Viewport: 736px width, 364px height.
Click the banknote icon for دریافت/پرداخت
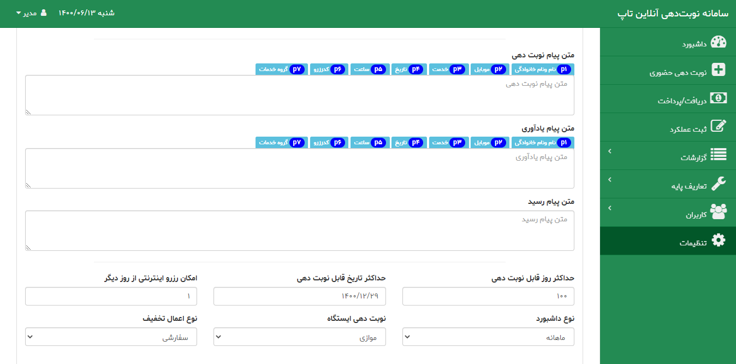click(719, 98)
